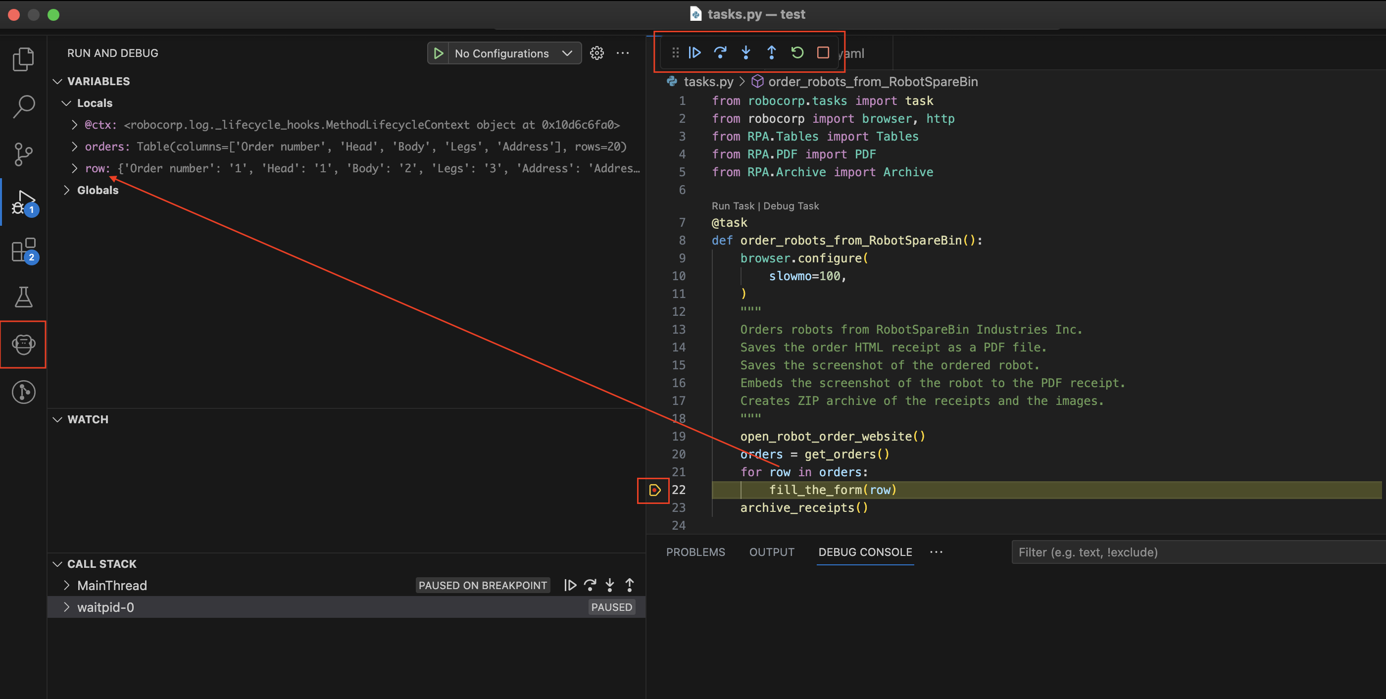
Task: Expand the @ctx variable
Action: (75, 125)
